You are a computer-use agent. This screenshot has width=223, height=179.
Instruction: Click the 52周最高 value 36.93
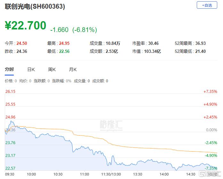point(201,43)
